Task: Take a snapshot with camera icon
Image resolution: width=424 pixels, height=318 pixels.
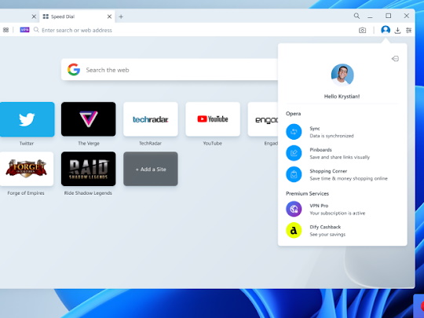Action: [x=362, y=31]
